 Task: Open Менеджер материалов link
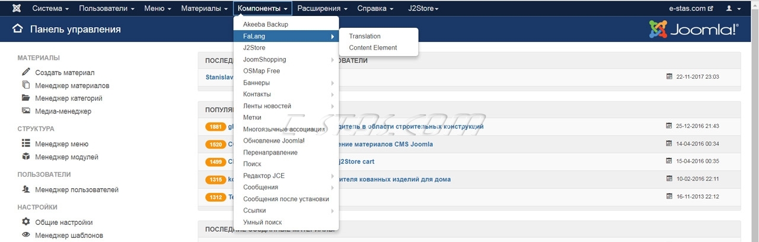pyautogui.click(x=72, y=86)
